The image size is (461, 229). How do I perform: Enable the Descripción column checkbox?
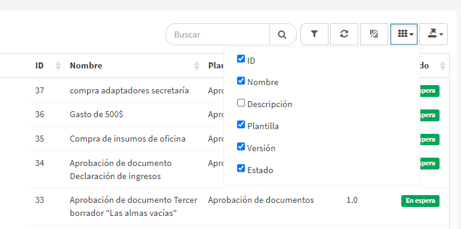241,103
